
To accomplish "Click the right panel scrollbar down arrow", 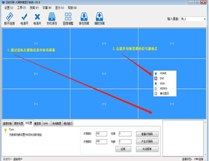I will click(205, 154).
